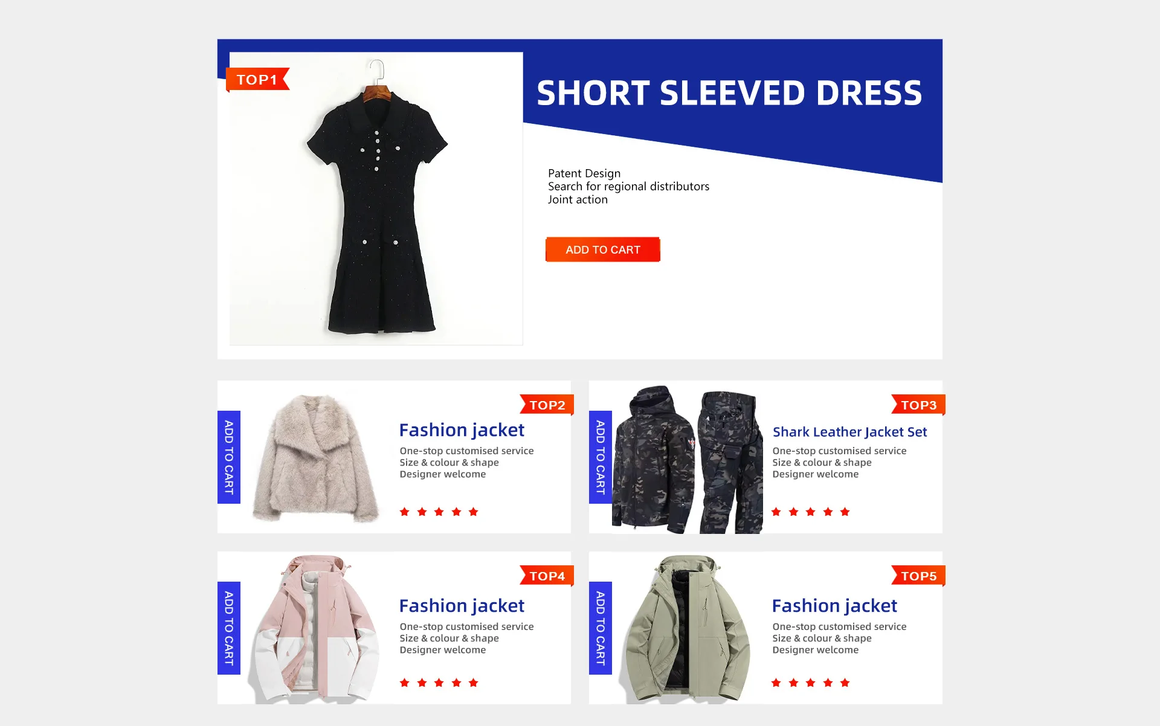
Task: Add the TOP2 fur jacket to cart
Action: pos(229,457)
